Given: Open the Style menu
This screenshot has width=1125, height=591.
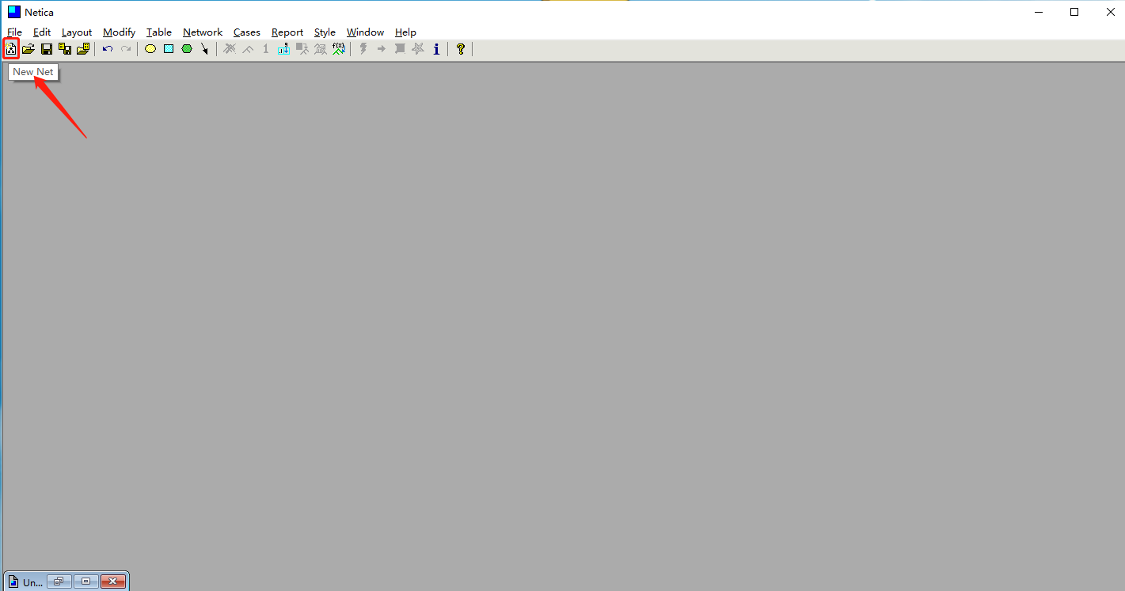Looking at the screenshot, I should coord(325,32).
